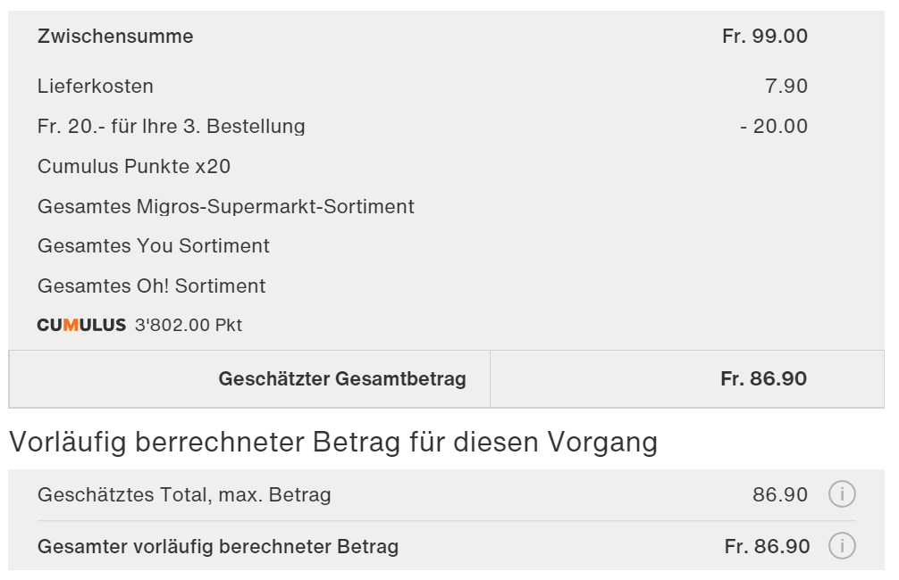Viewport: 899px width, 580px height.
Task: Click the 3'802.00 Pkt points balance
Action: click(189, 326)
